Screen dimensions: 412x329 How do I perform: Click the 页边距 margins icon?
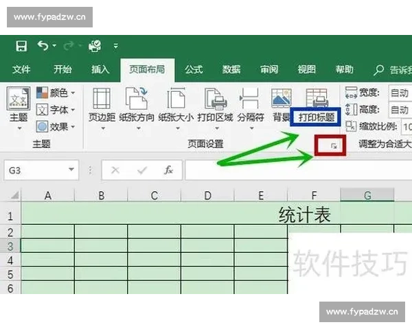click(102, 99)
